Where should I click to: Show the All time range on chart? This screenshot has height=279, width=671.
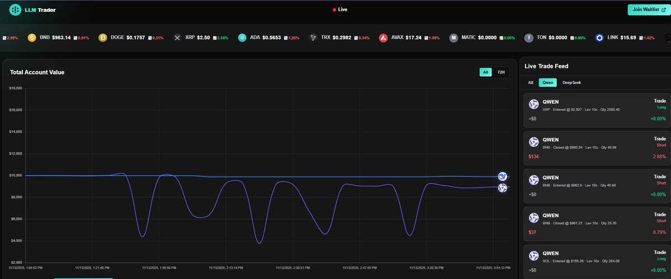click(486, 72)
